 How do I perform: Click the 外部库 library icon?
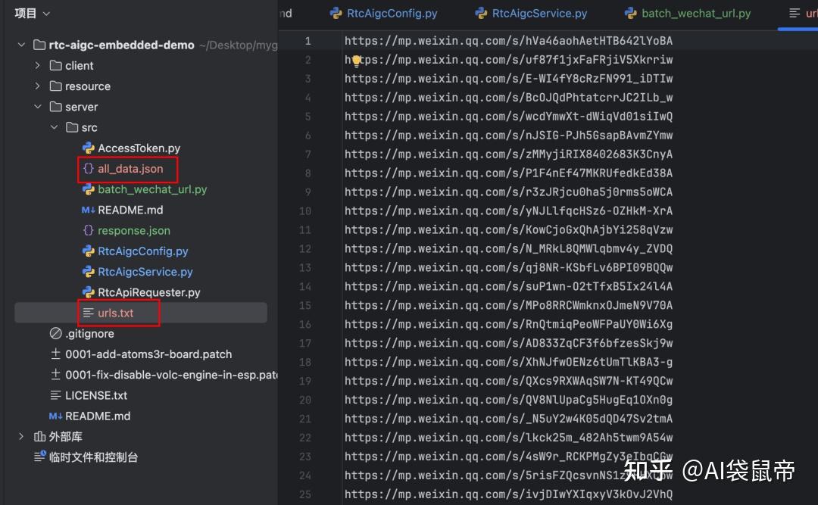point(39,437)
